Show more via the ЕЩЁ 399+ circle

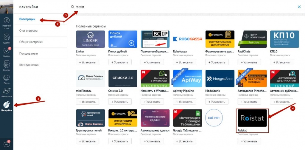click(214, 118)
